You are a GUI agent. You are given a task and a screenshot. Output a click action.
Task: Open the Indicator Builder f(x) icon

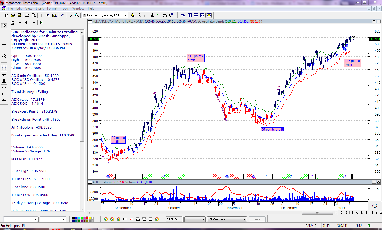146,15
